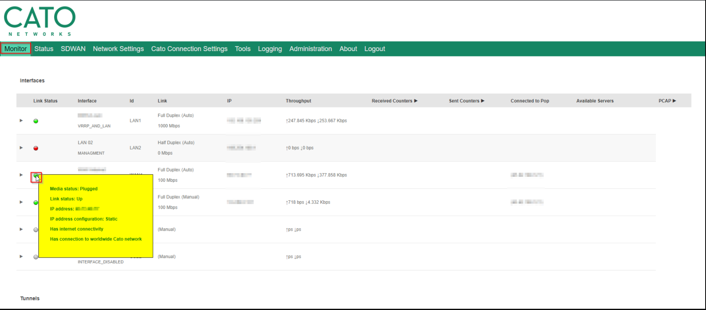Click the red status dot for LAN2
706x310 pixels.
36,148
